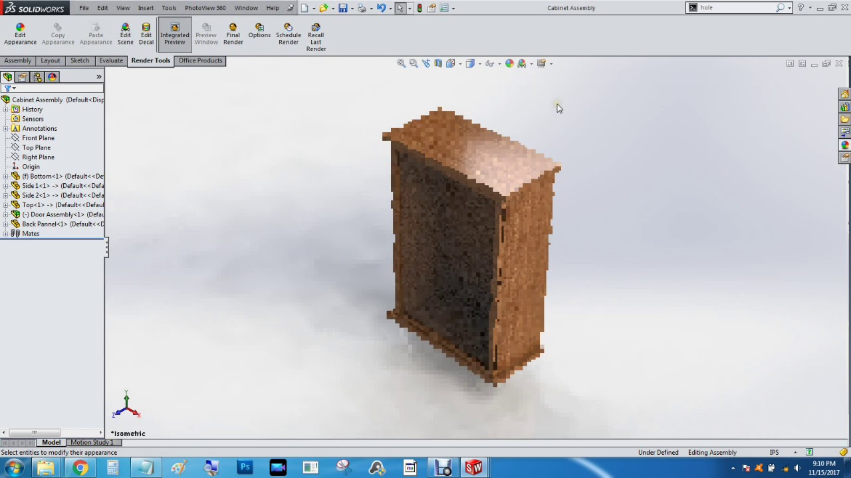The height and width of the screenshot is (478, 851).
Task: Open dropdown arrow next to New icon
Action: click(313, 8)
